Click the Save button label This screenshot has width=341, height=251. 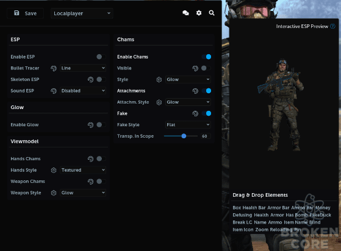[31, 13]
